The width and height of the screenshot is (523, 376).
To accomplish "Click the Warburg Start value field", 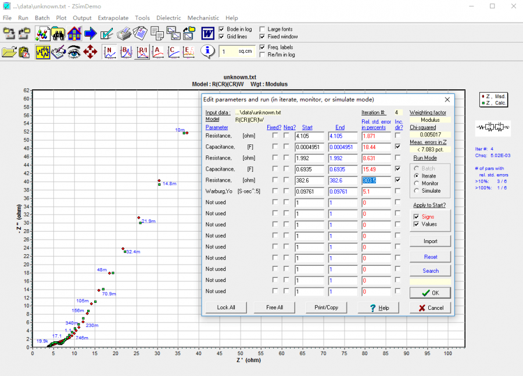I will 309,191.
